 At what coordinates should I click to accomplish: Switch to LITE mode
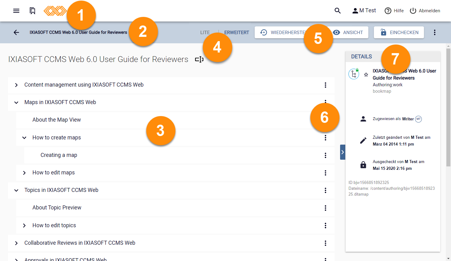point(205,33)
